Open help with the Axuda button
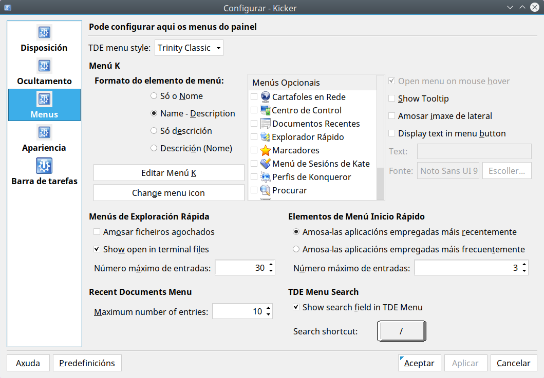 pos(28,363)
